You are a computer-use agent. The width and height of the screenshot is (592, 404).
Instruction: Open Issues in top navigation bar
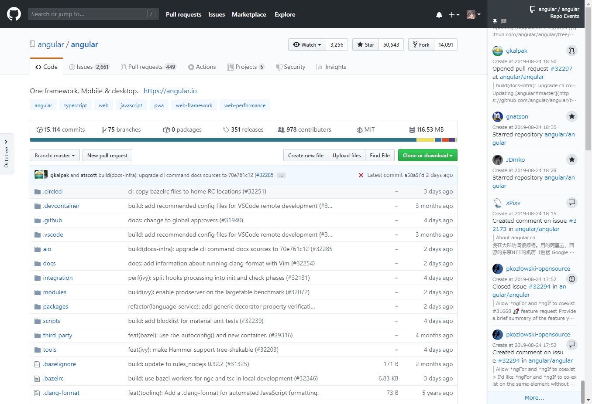coord(217,14)
